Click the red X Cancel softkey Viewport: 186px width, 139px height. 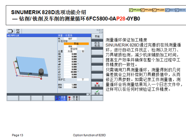coord(97,84)
